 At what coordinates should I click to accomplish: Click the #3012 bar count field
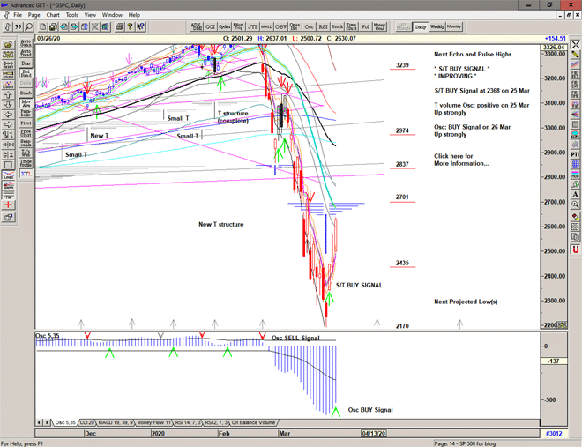click(554, 433)
